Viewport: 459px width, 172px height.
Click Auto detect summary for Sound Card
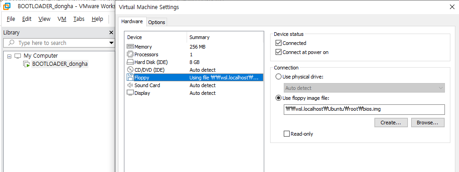[202, 85]
